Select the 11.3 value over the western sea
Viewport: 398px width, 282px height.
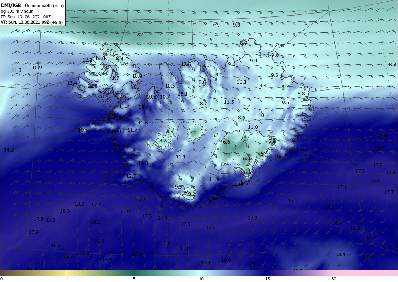pos(16,70)
